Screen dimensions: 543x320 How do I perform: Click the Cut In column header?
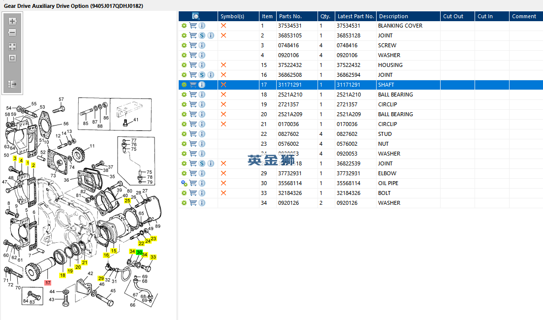point(492,16)
